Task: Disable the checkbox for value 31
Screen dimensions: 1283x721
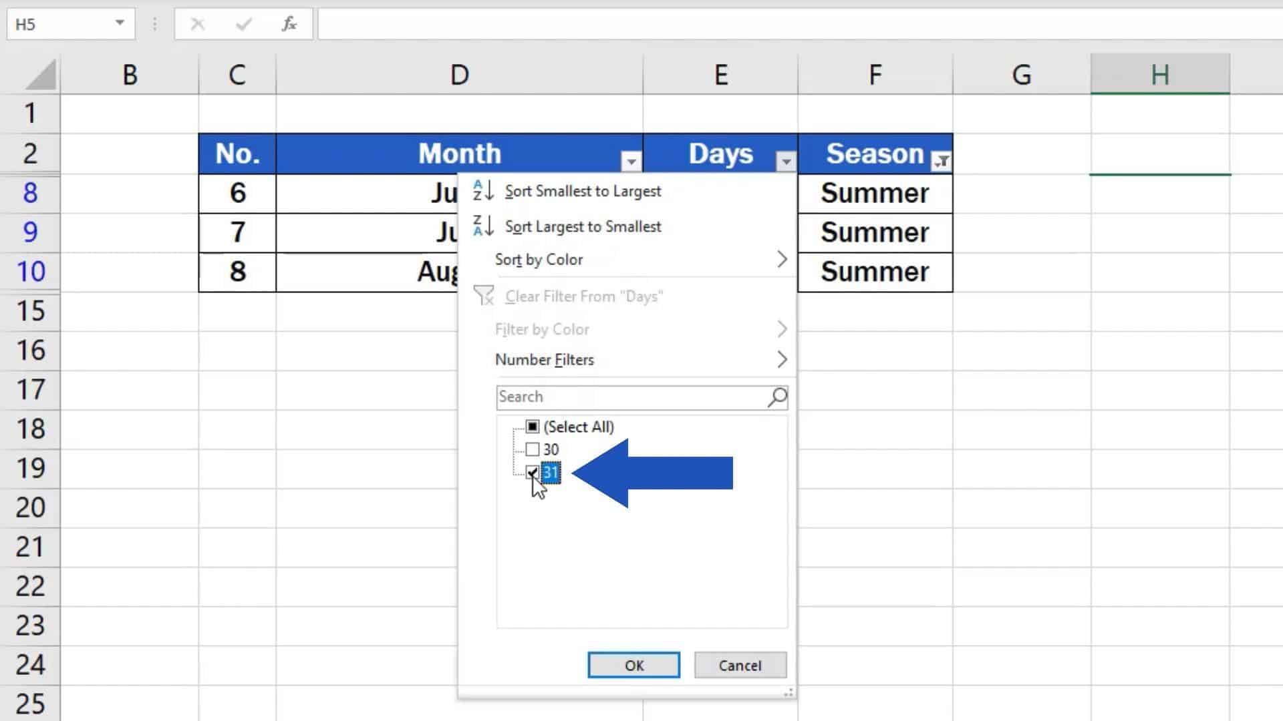Action: pos(531,472)
